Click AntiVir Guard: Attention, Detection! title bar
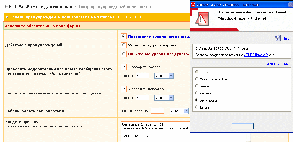This screenshot has height=142, width=293. tap(241, 5)
